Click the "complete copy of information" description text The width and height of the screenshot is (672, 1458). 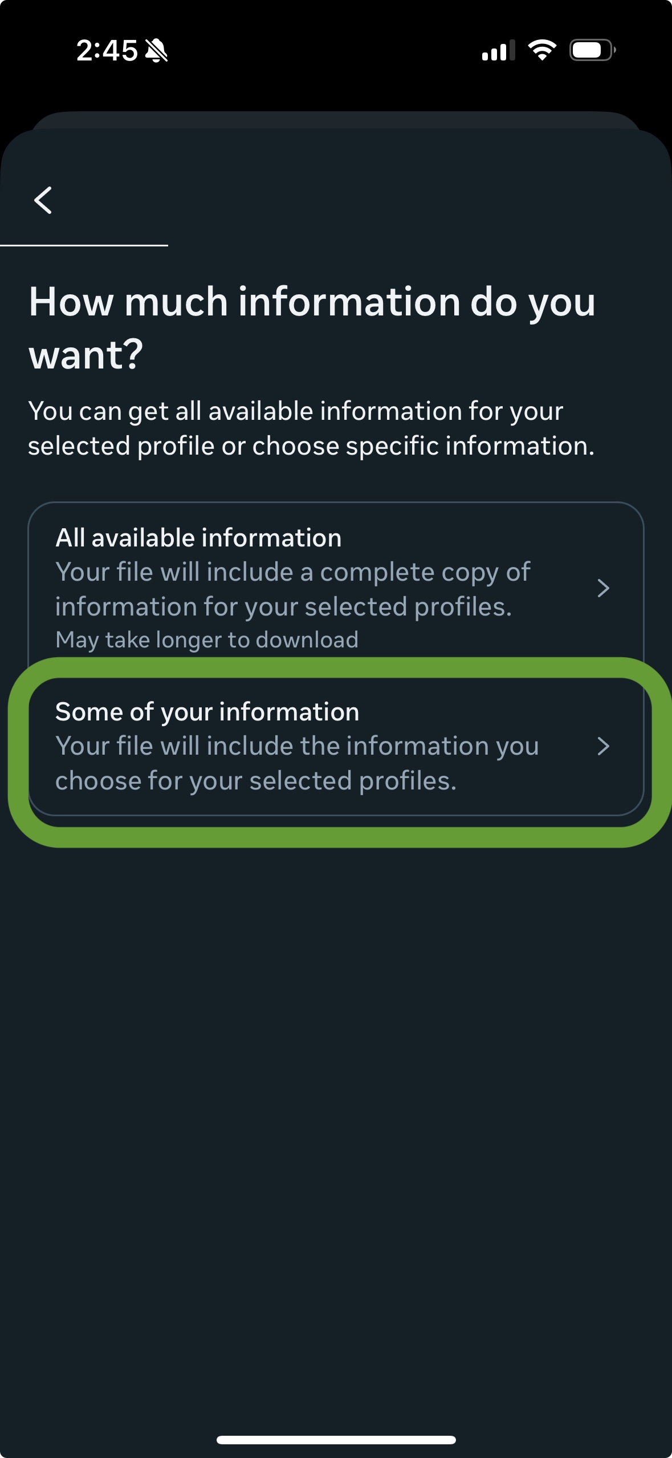click(x=292, y=589)
